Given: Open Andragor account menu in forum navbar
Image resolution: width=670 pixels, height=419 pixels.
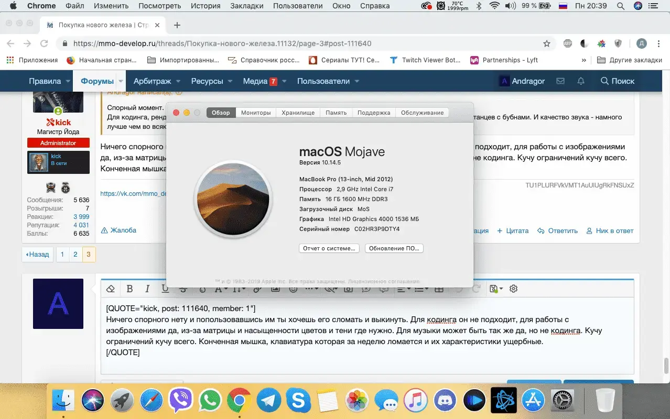Looking at the screenshot, I should pos(522,81).
